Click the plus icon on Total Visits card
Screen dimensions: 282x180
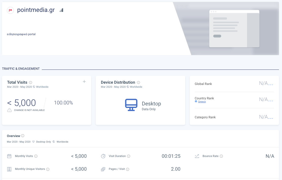click(x=84, y=82)
